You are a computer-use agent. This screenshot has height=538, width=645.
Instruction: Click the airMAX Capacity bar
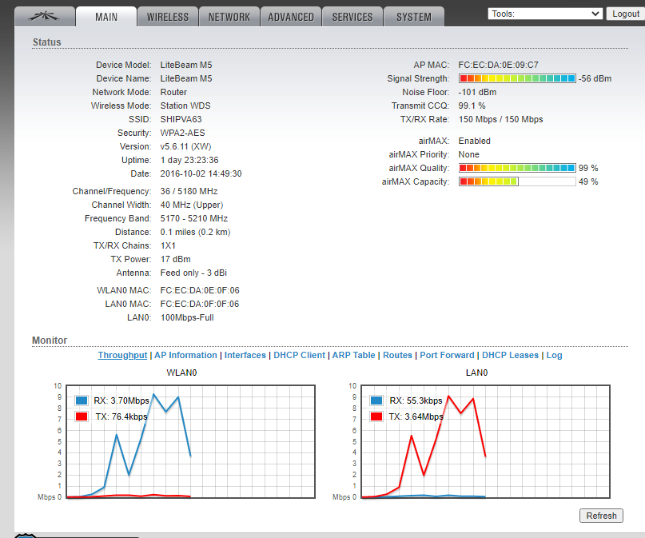(x=517, y=181)
